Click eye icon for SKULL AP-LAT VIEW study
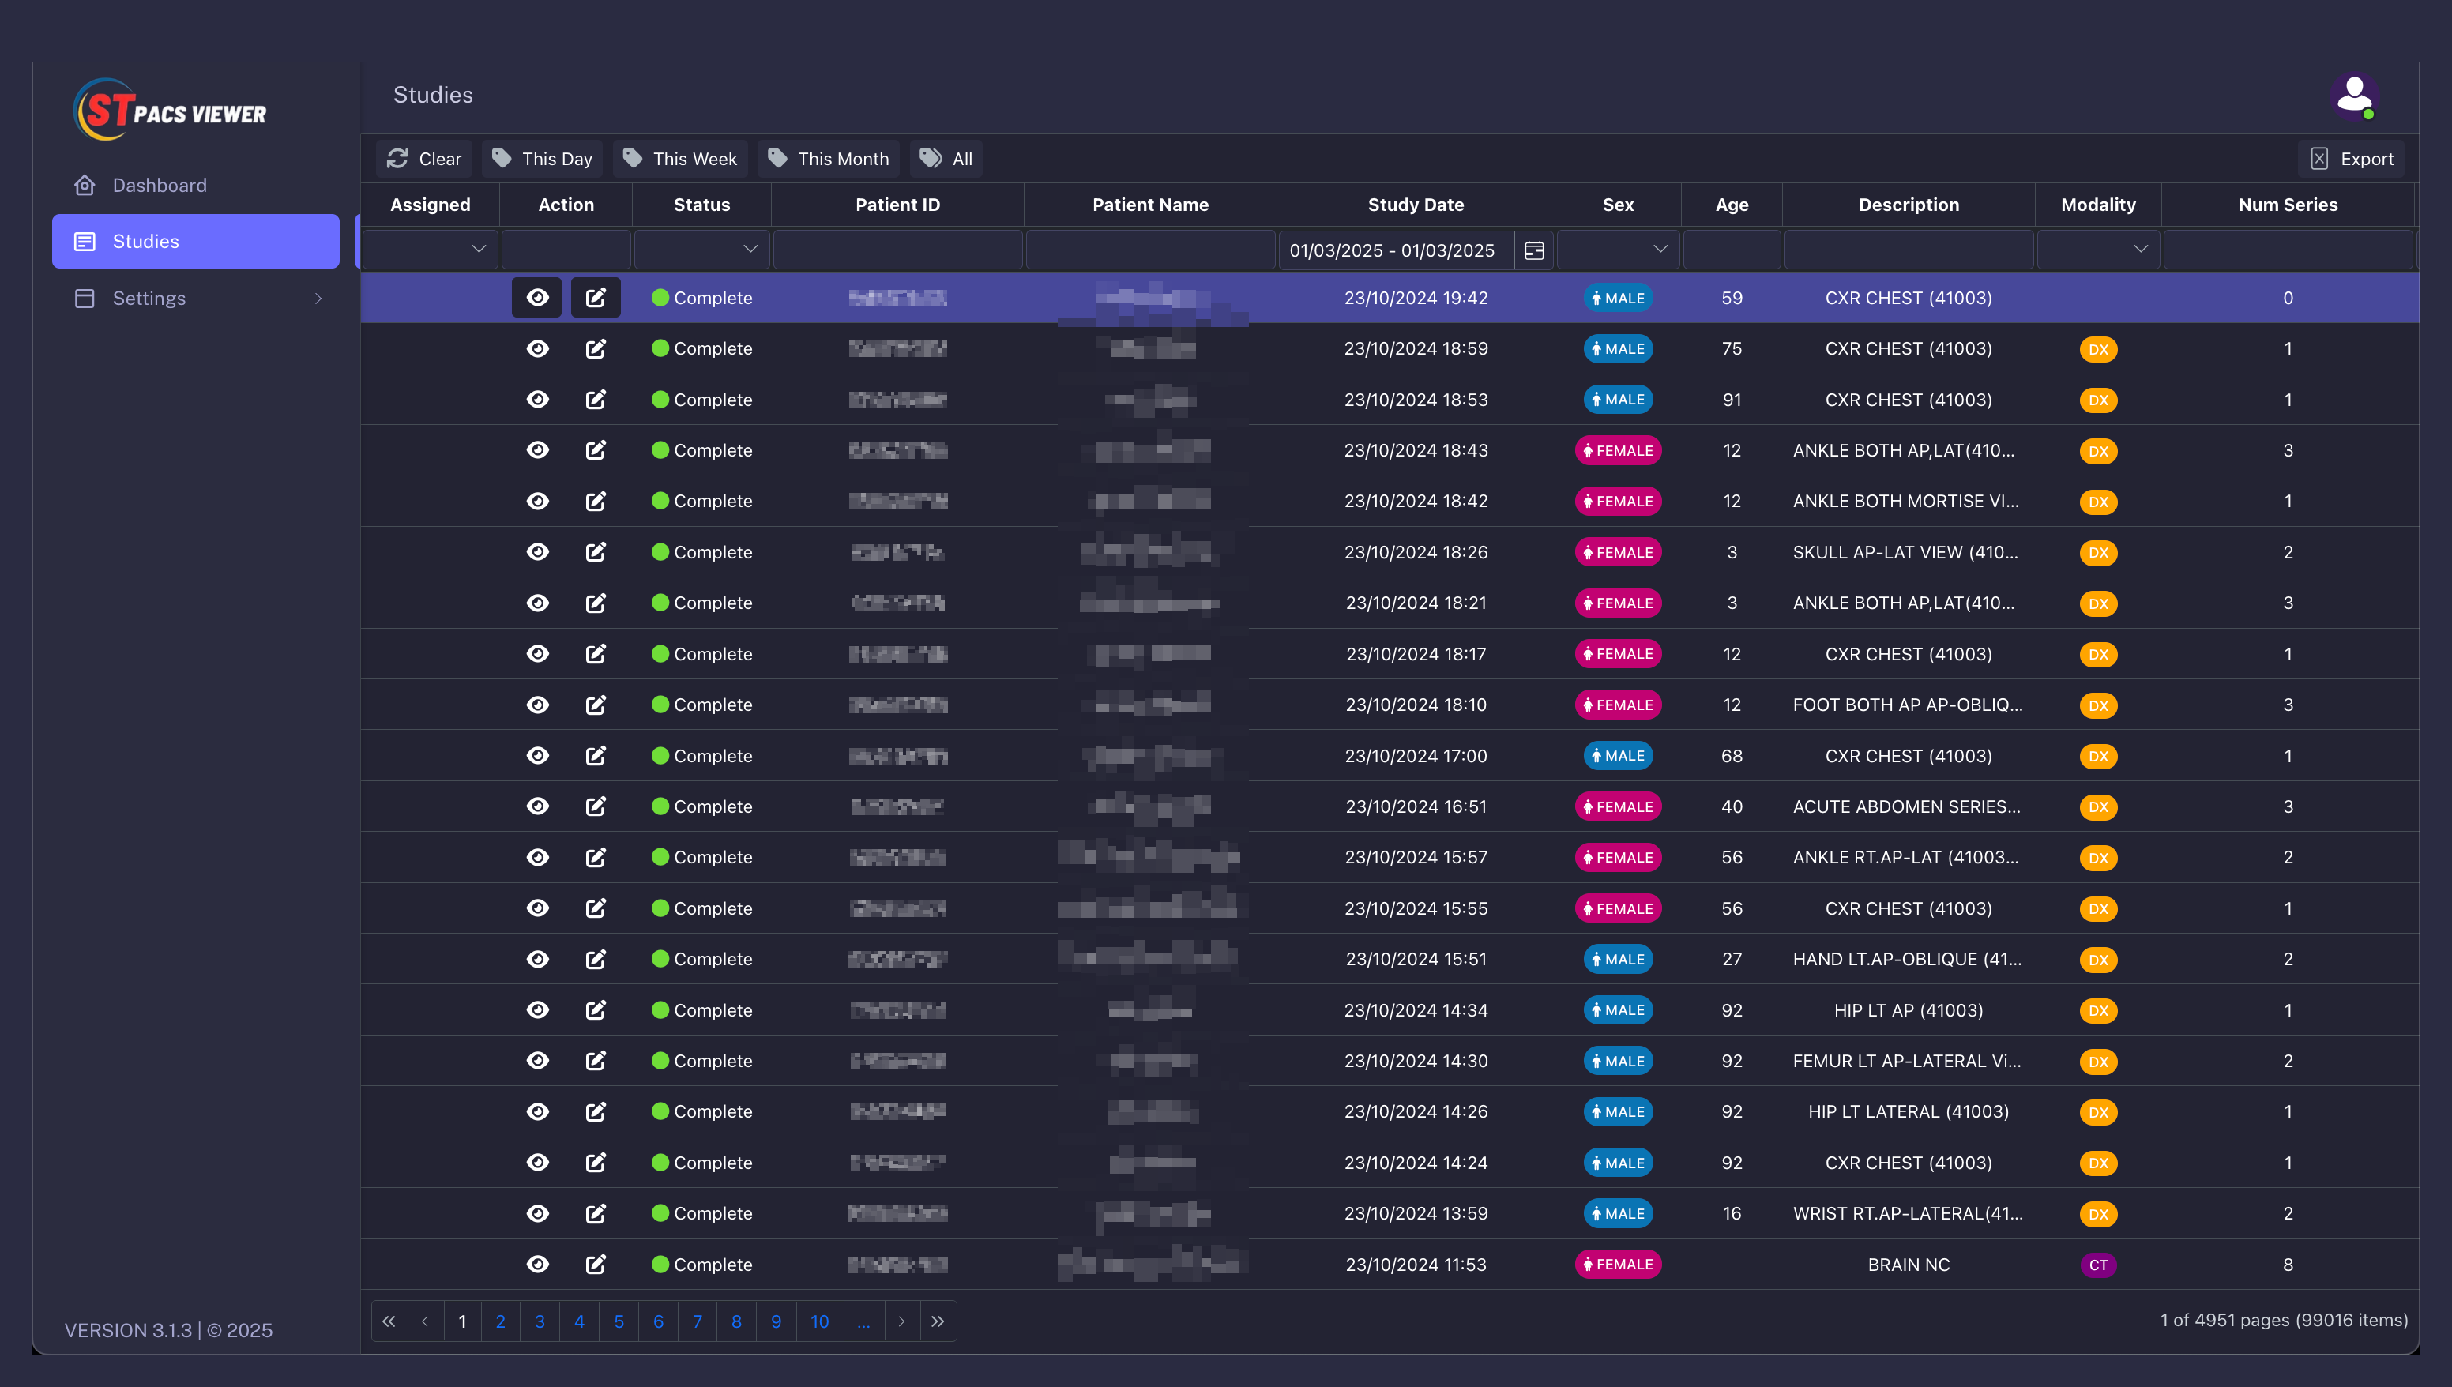 pyautogui.click(x=537, y=551)
